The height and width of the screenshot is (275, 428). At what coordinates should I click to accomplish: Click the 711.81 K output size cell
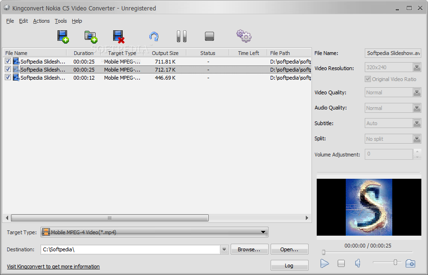click(x=165, y=62)
